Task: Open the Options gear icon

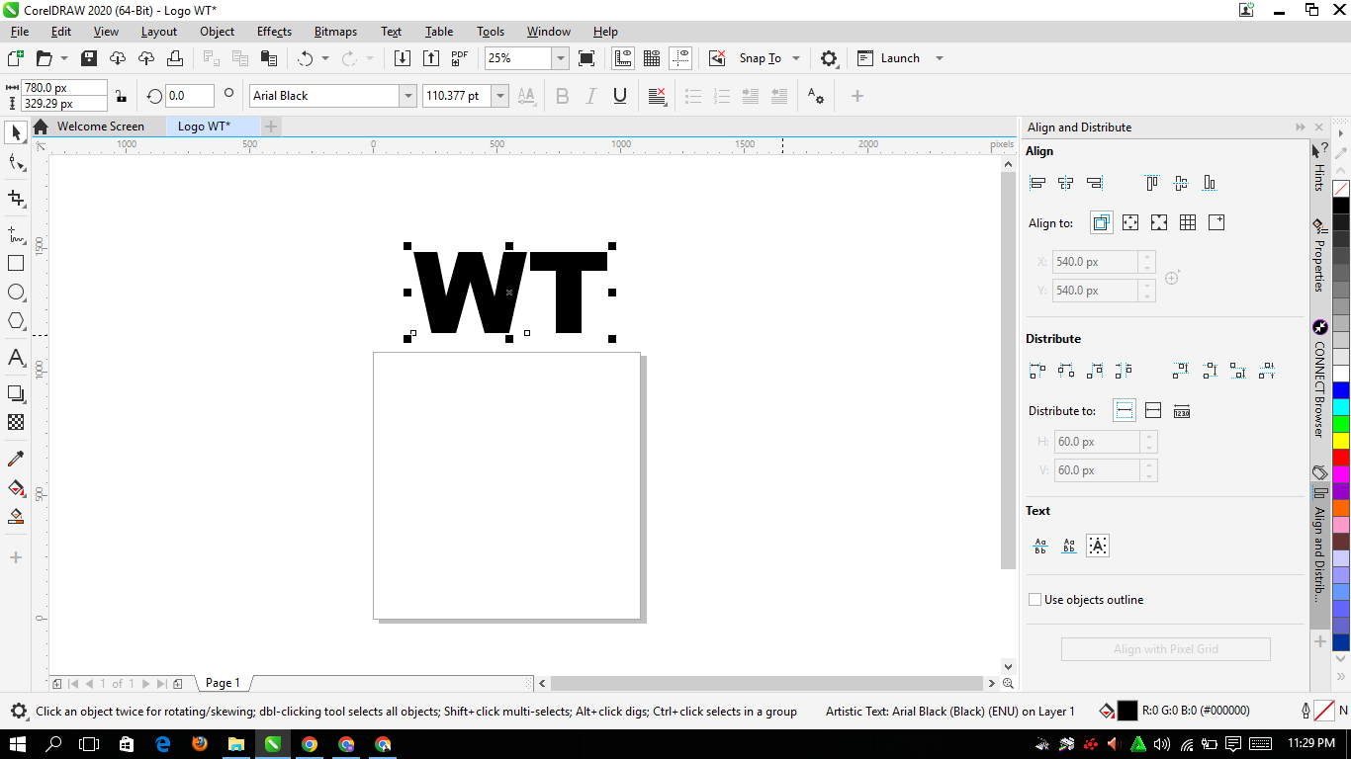Action: tap(829, 58)
